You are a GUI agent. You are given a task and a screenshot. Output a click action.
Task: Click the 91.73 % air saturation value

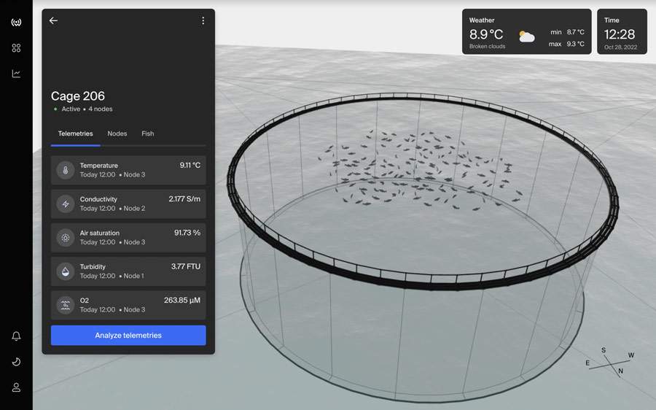[187, 233]
